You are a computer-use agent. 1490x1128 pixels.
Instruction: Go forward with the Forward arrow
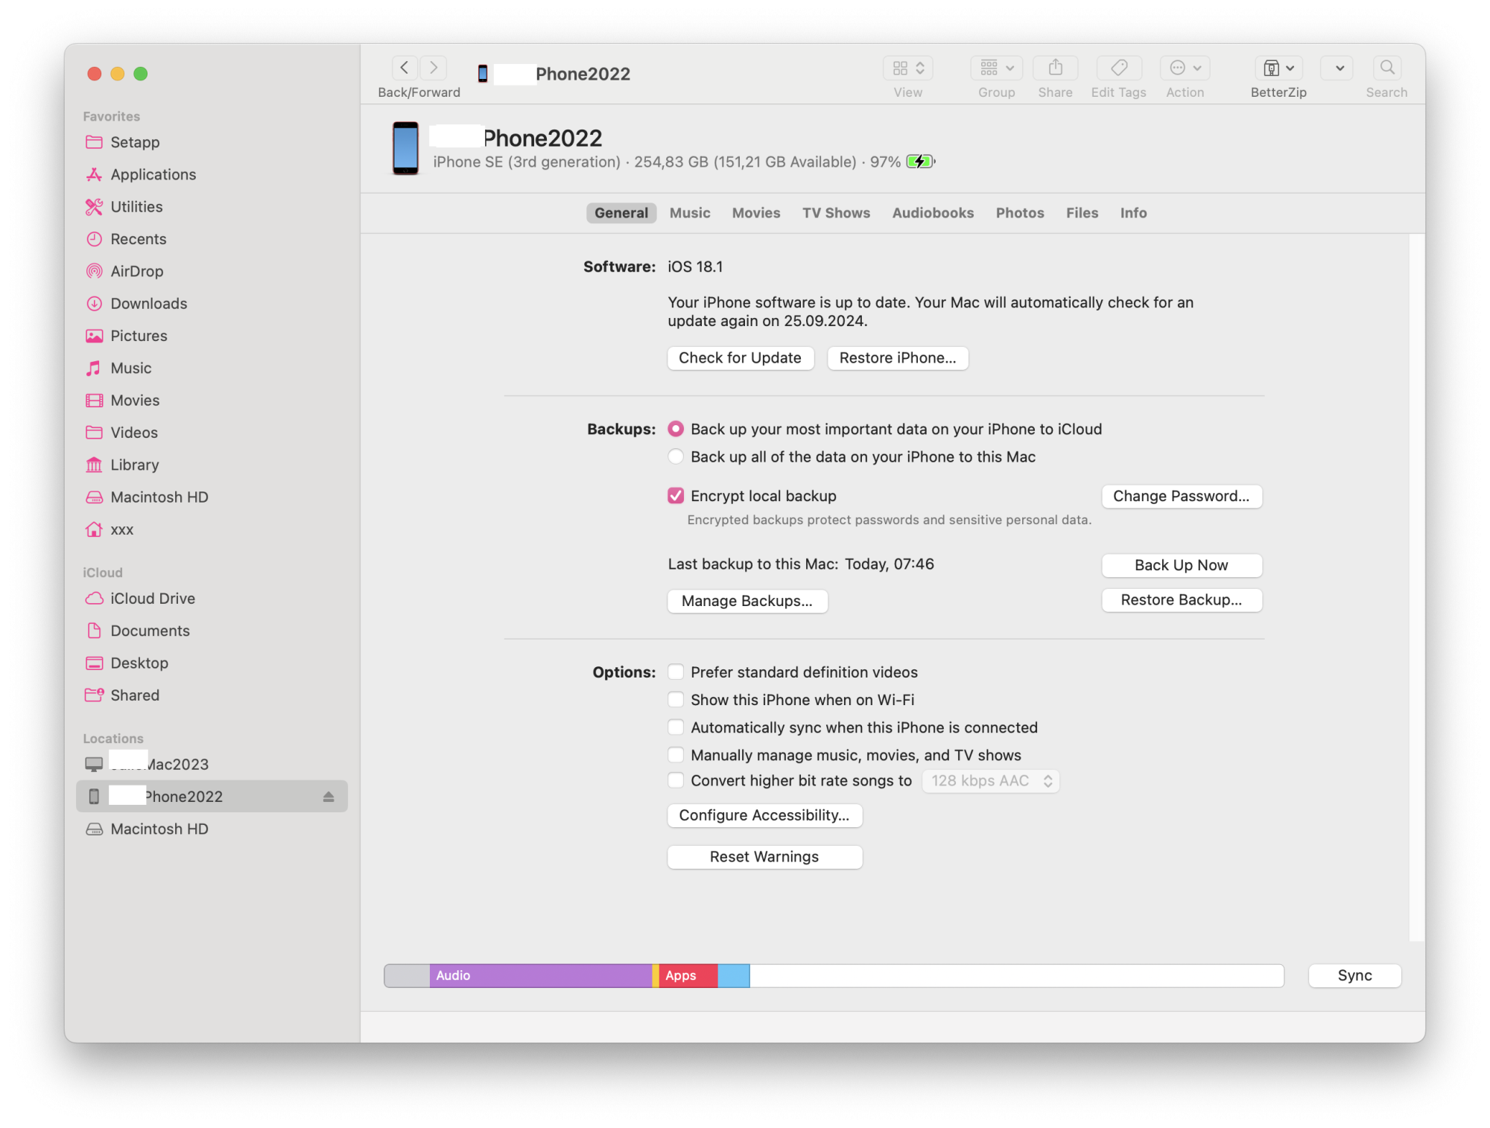[x=434, y=68]
